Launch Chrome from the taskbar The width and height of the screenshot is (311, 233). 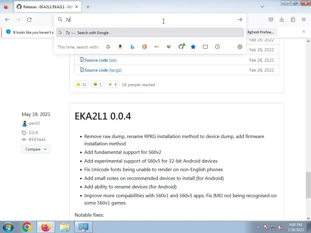pyautogui.click(x=27, y=227)
